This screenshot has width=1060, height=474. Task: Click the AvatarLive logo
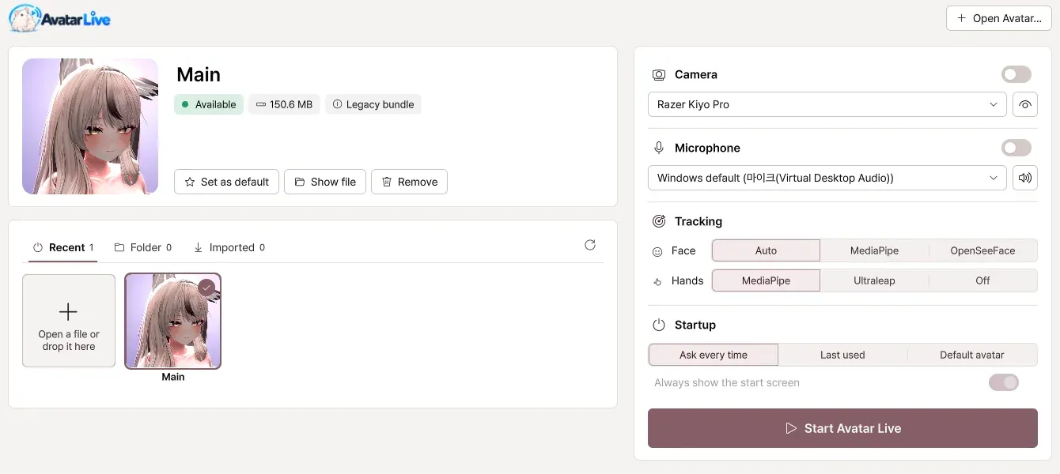[60, 18]
